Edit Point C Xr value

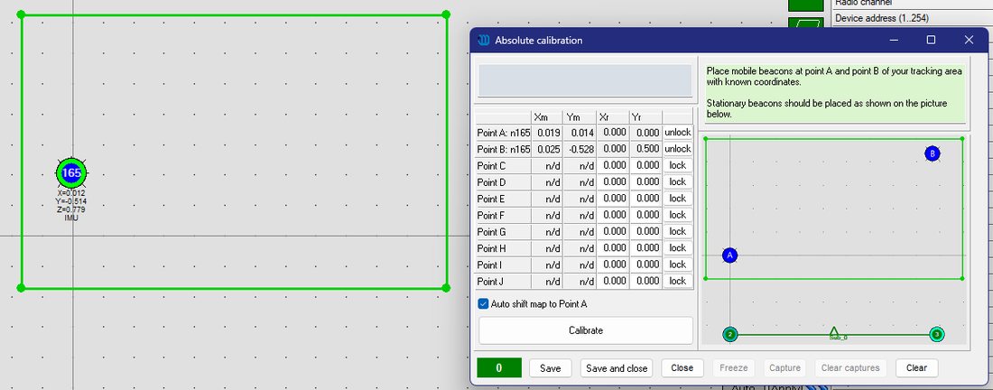[x=613, y=165]
